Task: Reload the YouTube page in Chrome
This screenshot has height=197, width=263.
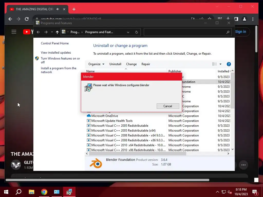Action: [x=27, y=19]
